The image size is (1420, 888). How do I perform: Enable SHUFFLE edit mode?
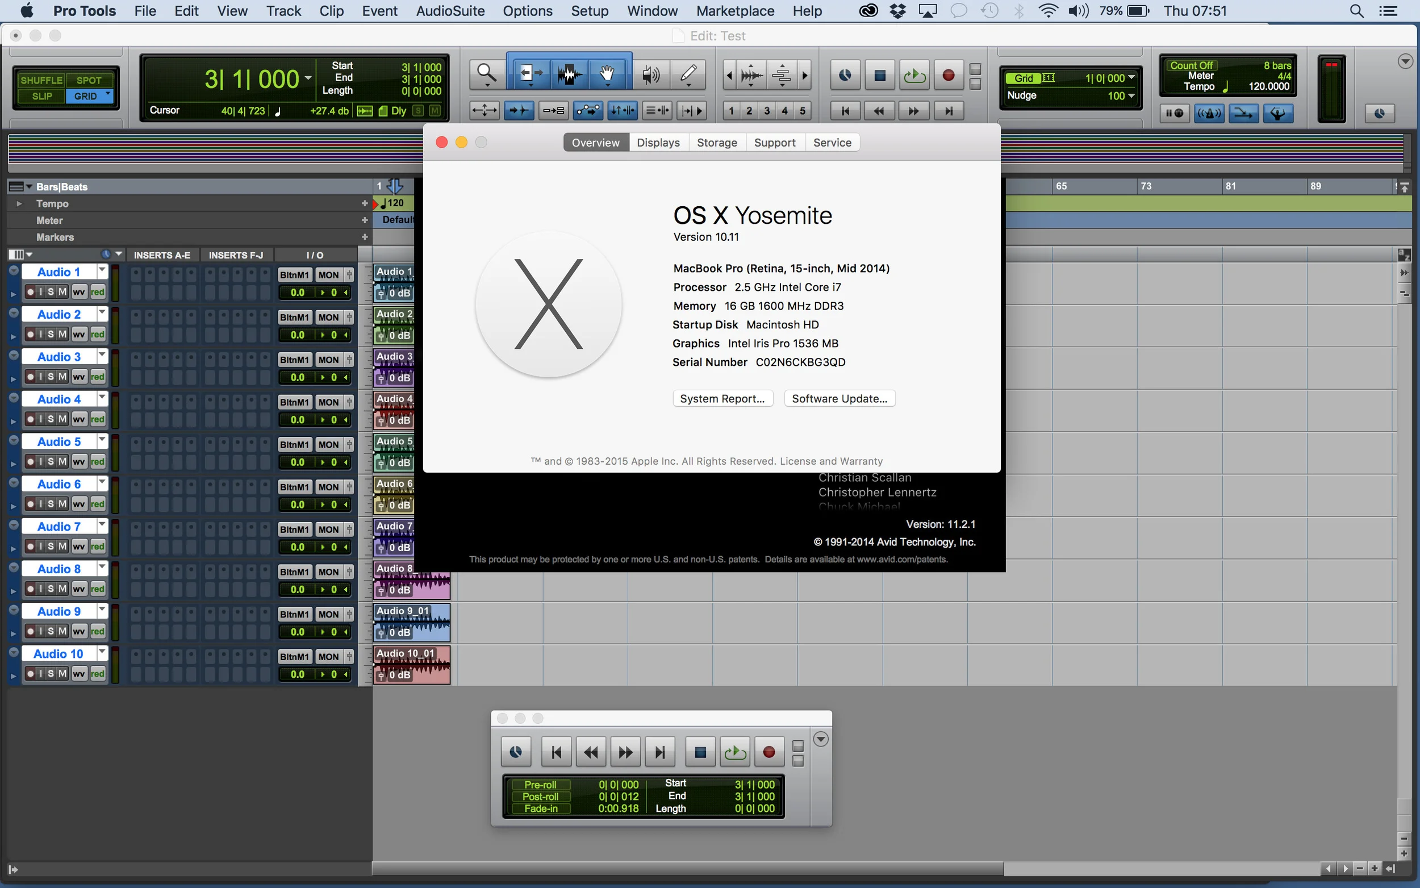pyautogui.click(x=41, y=80)
